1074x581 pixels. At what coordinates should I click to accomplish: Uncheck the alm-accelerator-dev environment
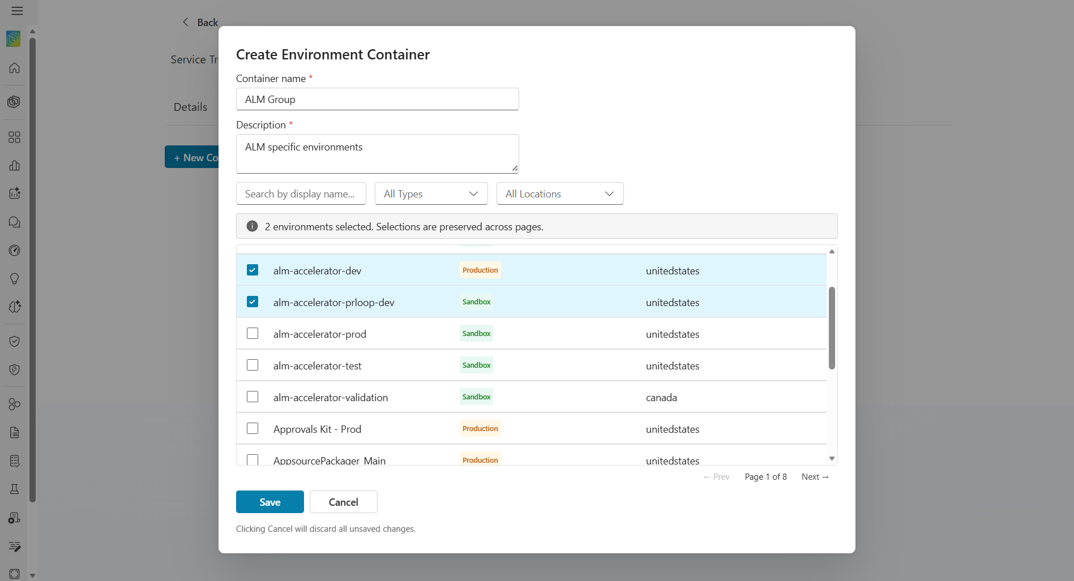pyautogui.click(x=253, y=270)
